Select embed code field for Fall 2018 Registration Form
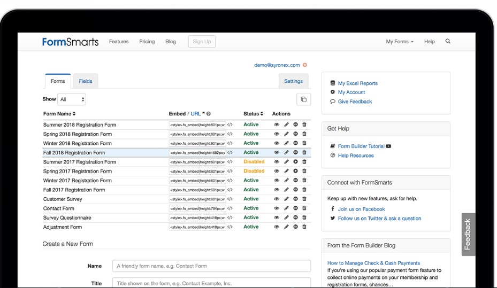Image resolution: width=497 pixels, height=288 pixels. [197, 152]
